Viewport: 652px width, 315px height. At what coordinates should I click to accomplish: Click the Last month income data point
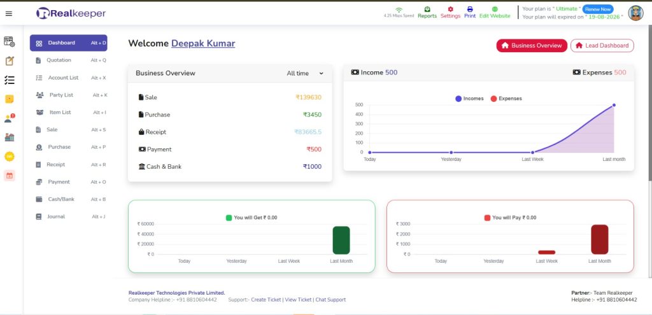(x=614, y=105)
